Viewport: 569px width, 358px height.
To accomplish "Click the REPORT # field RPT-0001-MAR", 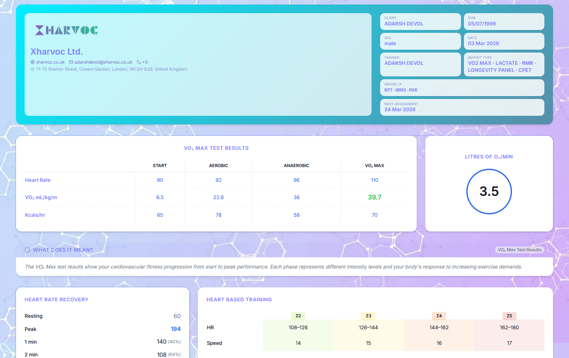I will [462, 87].
